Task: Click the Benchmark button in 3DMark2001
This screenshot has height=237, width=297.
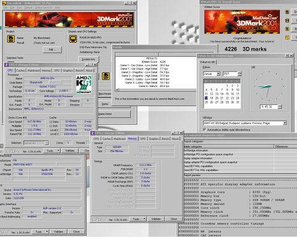Action: pyautogui.click(x=105, y=94)
